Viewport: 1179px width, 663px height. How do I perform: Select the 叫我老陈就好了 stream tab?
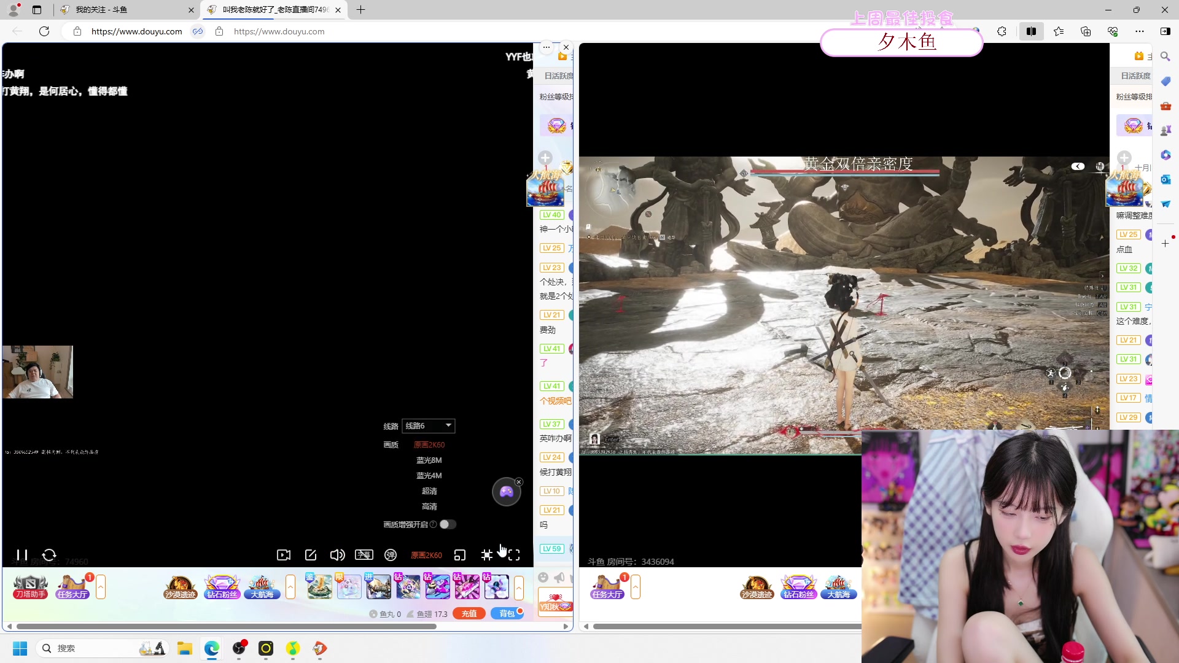pos(274,10)
